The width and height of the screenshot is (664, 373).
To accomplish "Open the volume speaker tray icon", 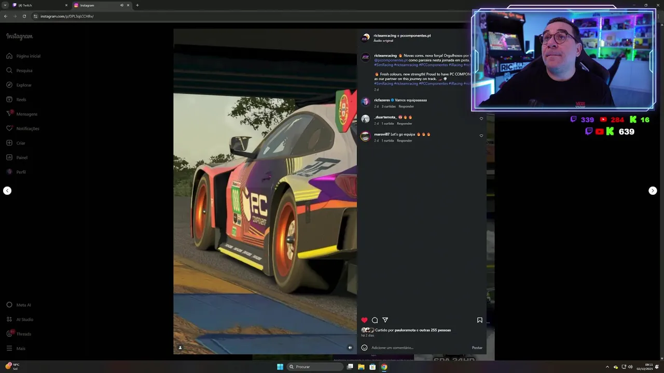I will pyautogui.click(x=630, y=367).
